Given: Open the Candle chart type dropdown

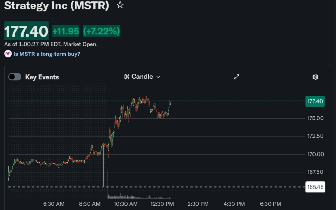Looking at the screenshot, I should pyautogui.click(x=142, y=77).
